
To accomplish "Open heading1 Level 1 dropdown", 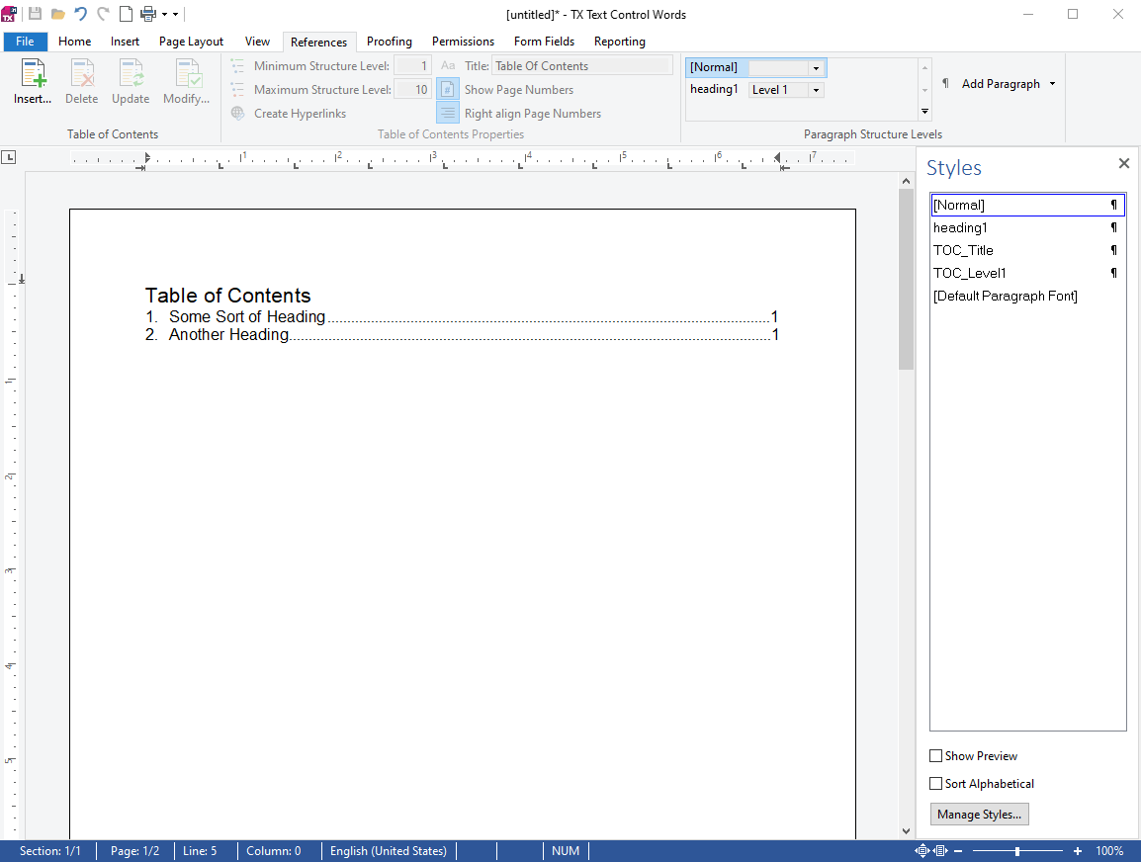I will click(816, 90).
